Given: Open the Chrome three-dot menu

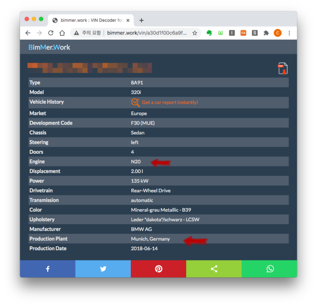Looking at the screenshot, I should (x=289, y=33).
